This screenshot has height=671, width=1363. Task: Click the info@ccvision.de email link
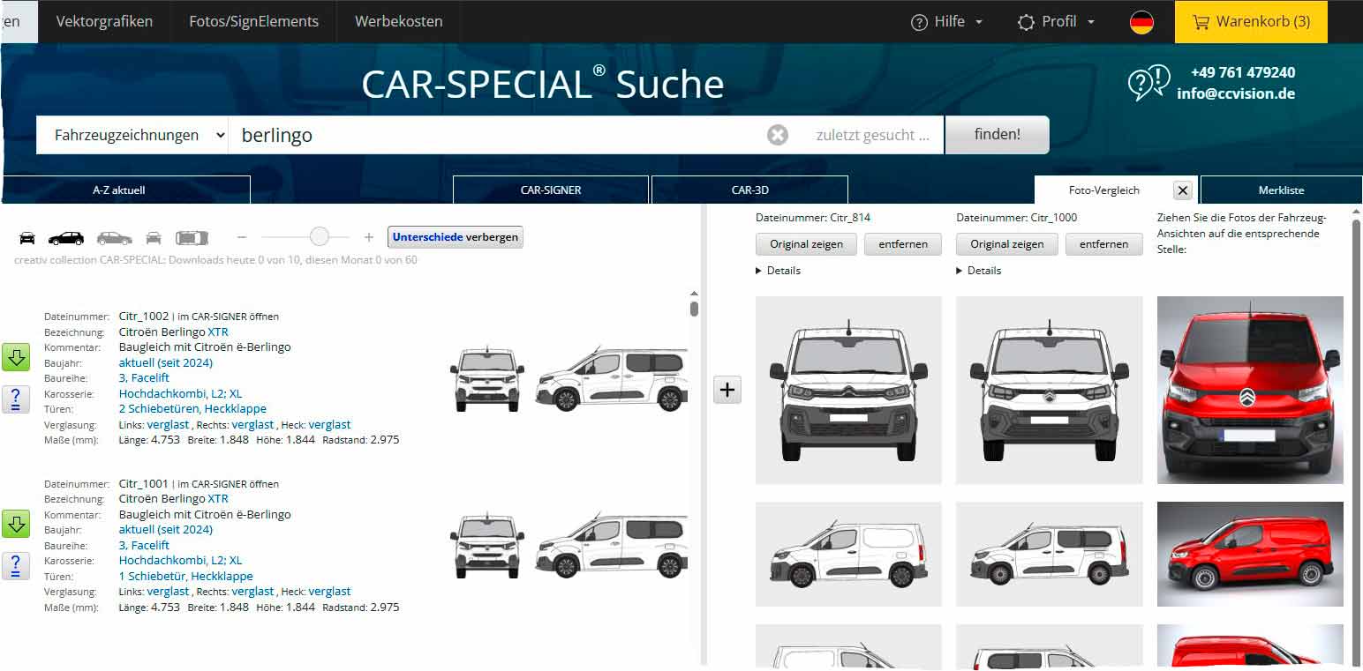point(1236,93)
